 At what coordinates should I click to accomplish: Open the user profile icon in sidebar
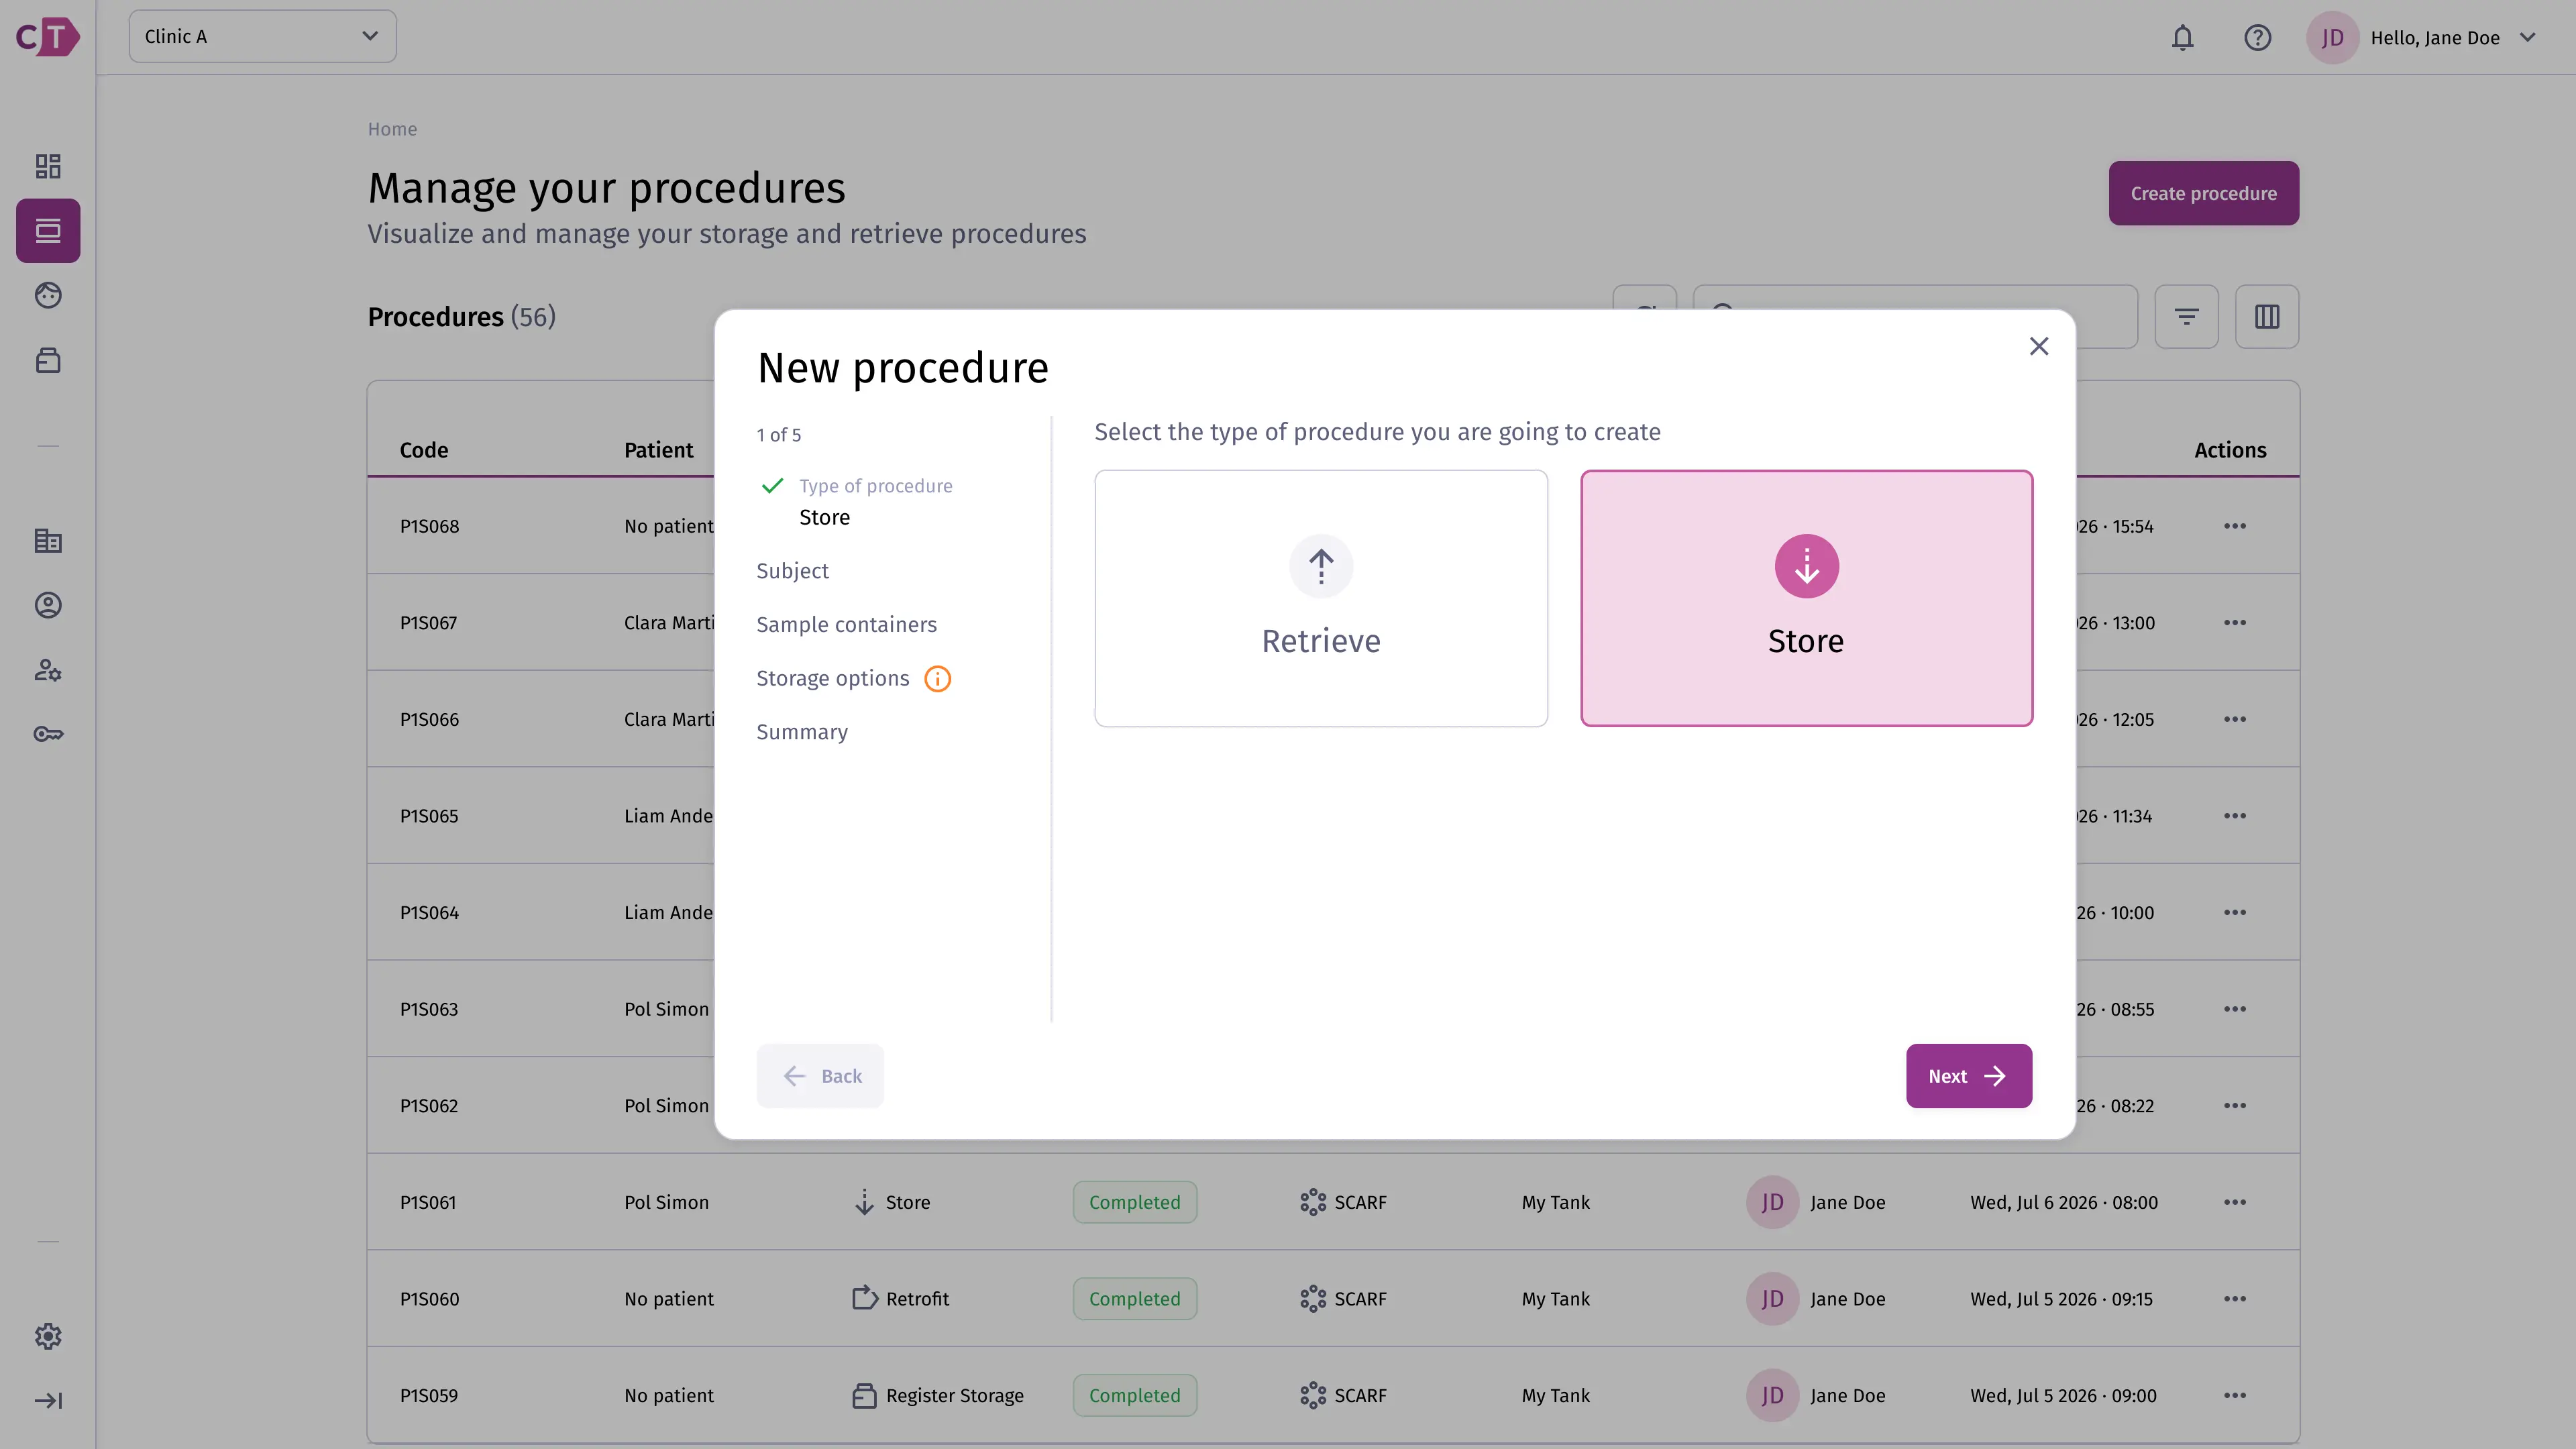point(48,605)
